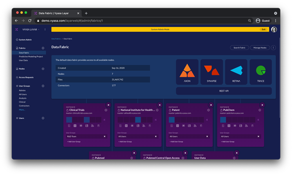Toggle first blue connector square on Patent card
292x175 pixels.
172,120
